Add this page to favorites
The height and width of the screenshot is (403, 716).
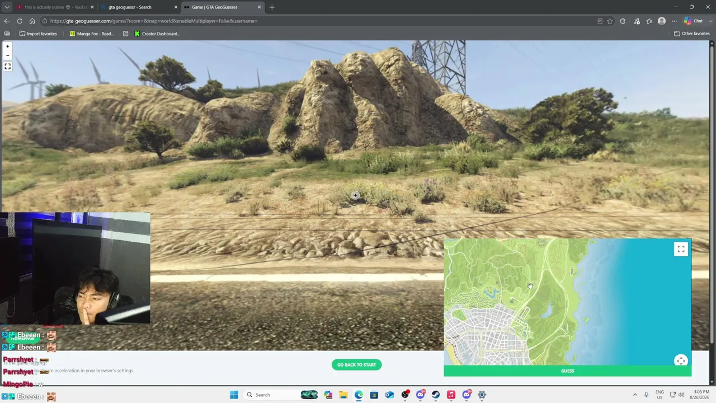610,21
